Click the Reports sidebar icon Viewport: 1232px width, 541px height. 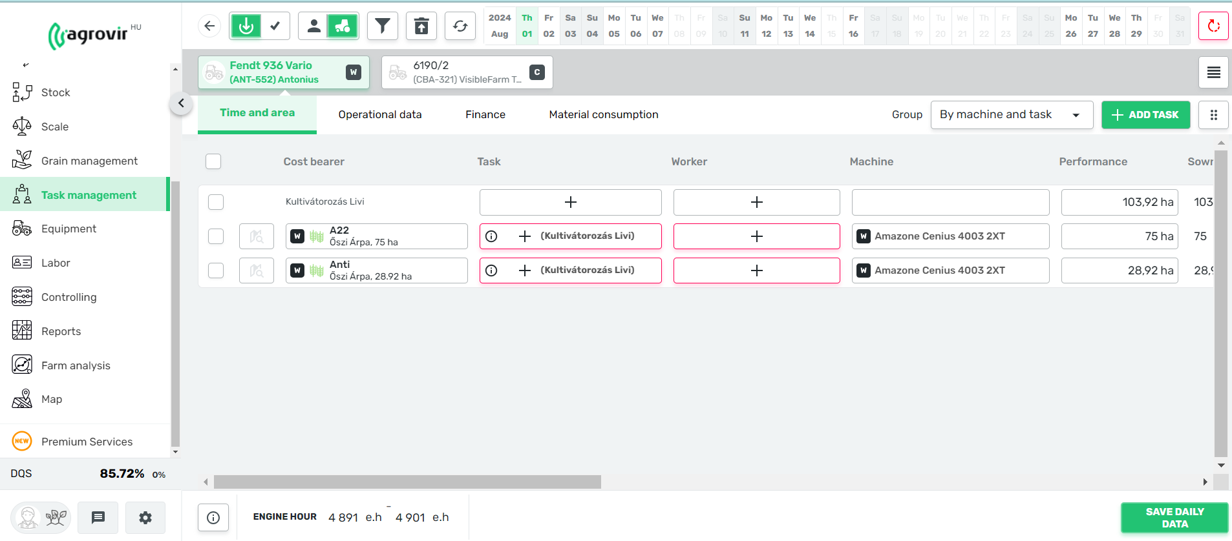point(22,331)
